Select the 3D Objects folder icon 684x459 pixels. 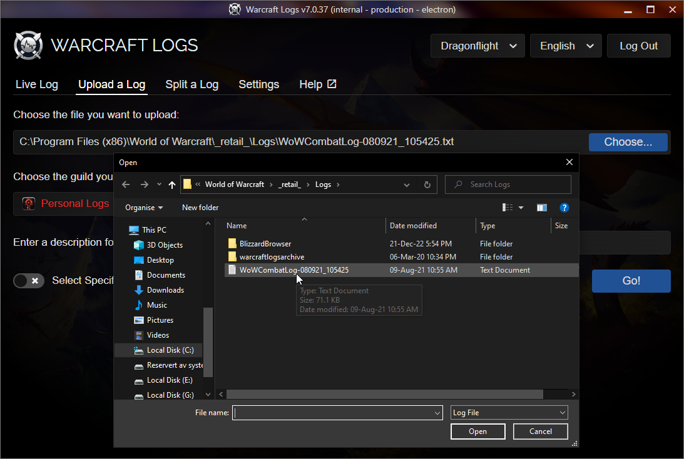point(139,245)
